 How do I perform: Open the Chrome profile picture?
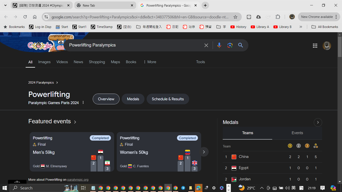pos(292,17)
